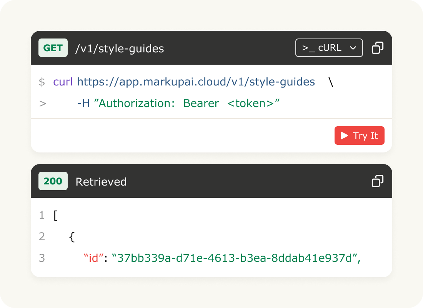Viewport: 423px width, 308px height.
Task: Click the Retrieved response label
Action: 101,182
